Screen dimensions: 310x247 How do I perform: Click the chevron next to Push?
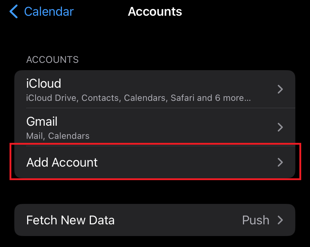point(280,220)
